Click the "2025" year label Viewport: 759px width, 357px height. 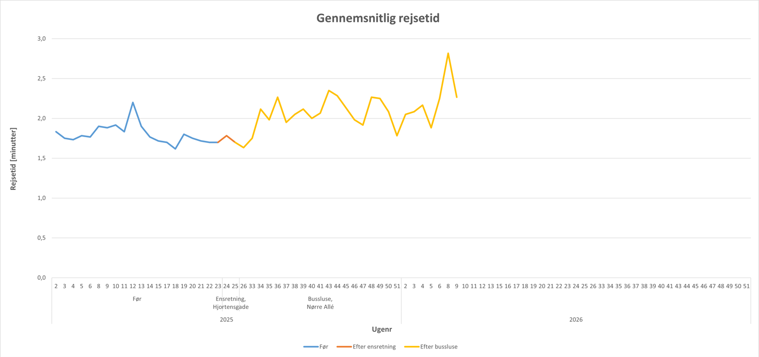coord(227,320)
